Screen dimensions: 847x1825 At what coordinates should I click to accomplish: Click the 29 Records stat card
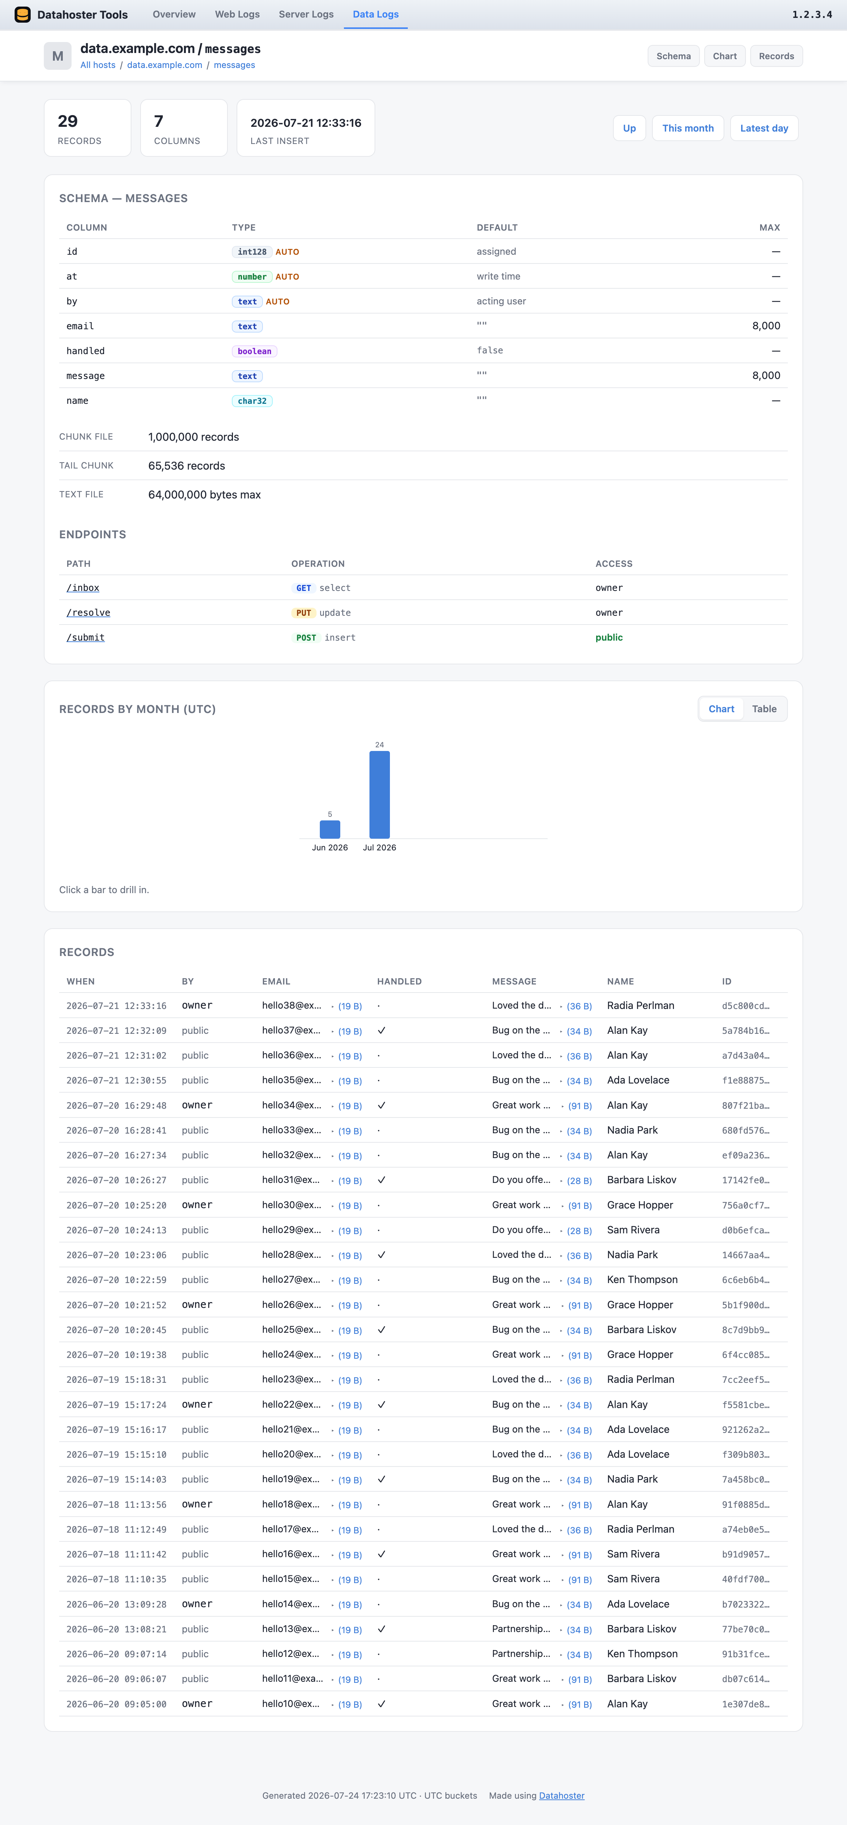88,128
